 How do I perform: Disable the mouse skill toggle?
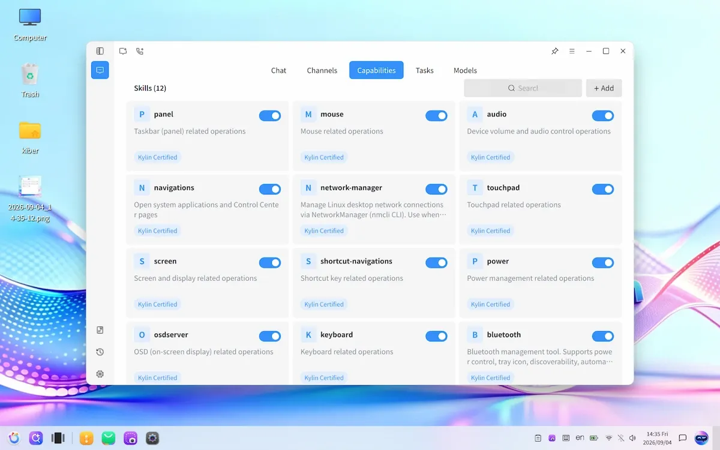(x=436, y=116)
